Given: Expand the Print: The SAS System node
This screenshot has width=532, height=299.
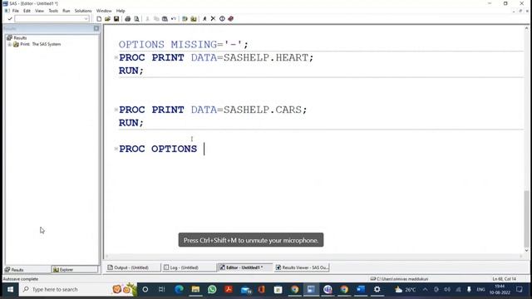Looking at the screenshot, I should [9, 44].
